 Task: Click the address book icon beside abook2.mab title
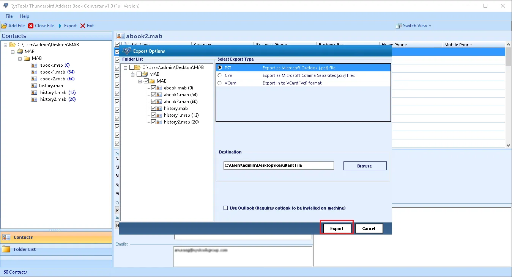point(120,36)
